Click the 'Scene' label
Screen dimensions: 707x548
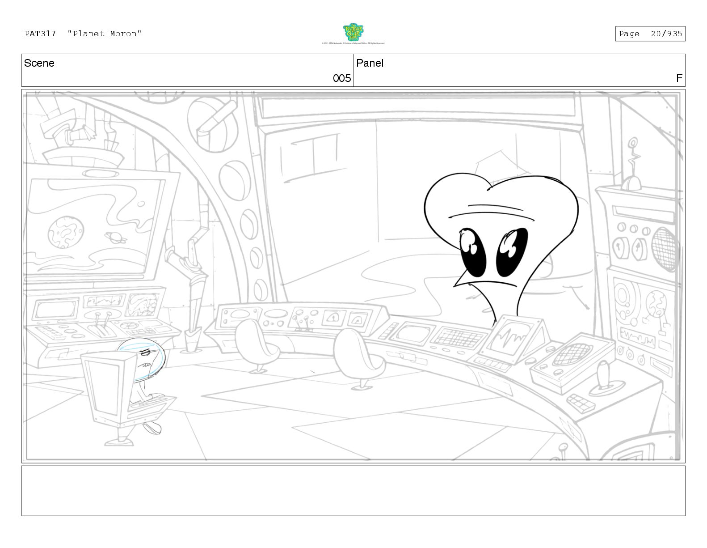pos(39,63)
